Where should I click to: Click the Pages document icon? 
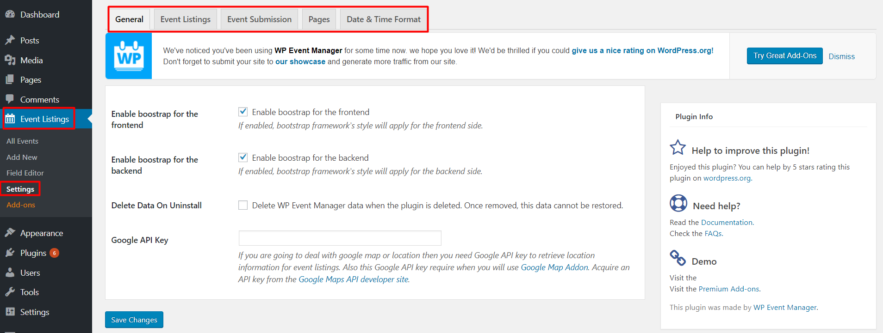(x=10, y=79)
